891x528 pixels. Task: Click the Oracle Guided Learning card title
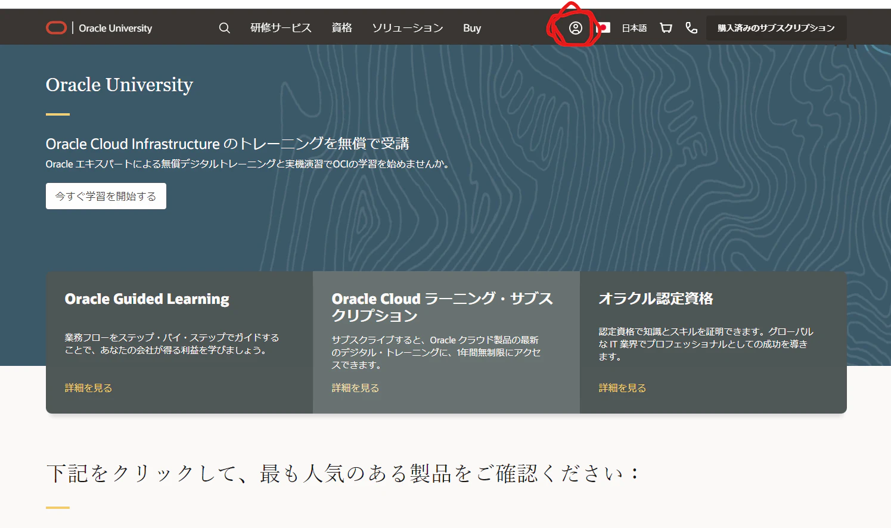click(x=147, y=299)
